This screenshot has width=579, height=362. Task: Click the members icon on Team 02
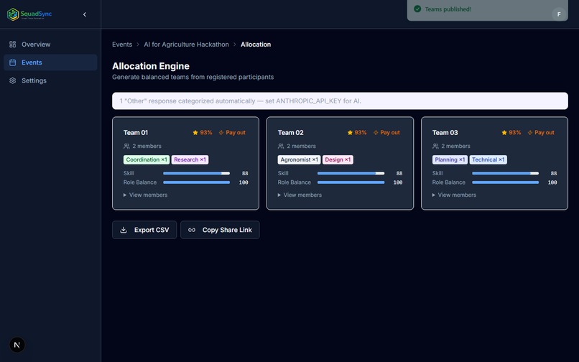pyautogui.click(x=281, y=146)
